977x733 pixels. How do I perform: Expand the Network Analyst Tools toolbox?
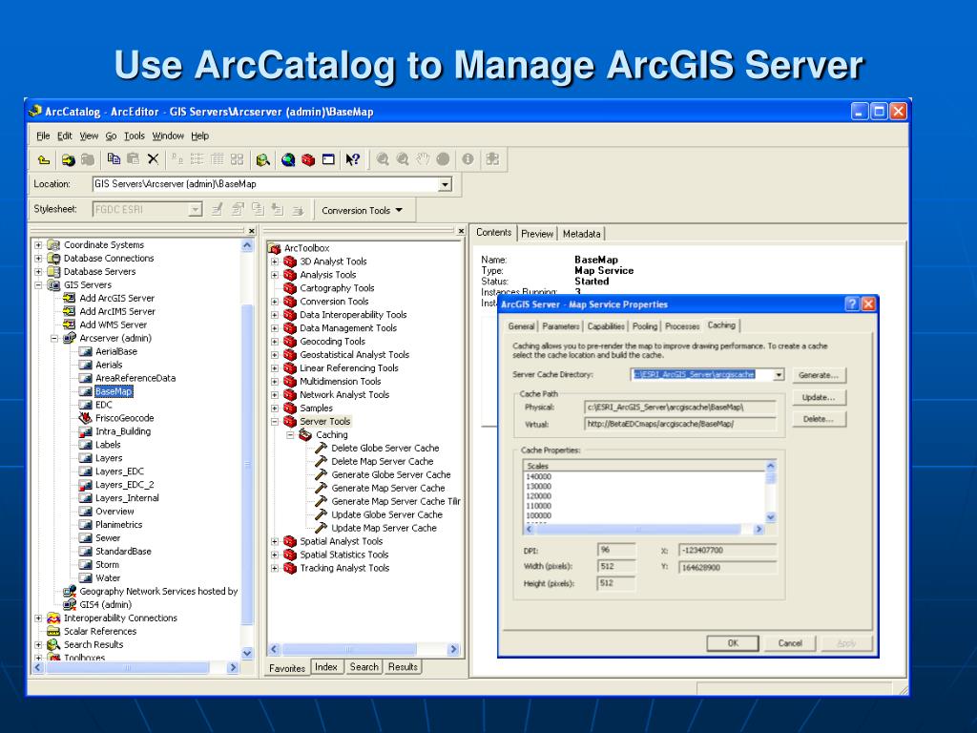coord(275,394)
